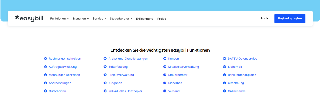Click arrow icon beside Onlinehandel
The width and height of the screenshot is (320, 107).
[225, 91]
